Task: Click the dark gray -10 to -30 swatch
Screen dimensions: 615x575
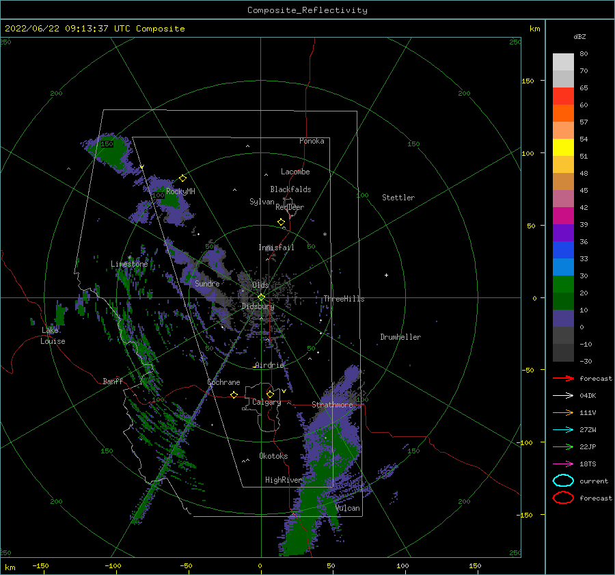Action: pyautogui.click(x=563, y=353)
